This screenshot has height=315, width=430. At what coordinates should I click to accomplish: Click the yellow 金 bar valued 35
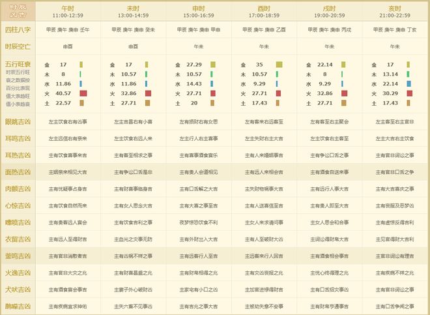tap(279, 65)
